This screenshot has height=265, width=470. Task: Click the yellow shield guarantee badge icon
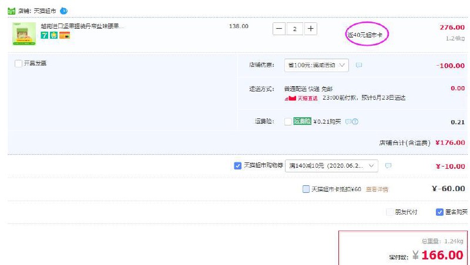(53, 35)
